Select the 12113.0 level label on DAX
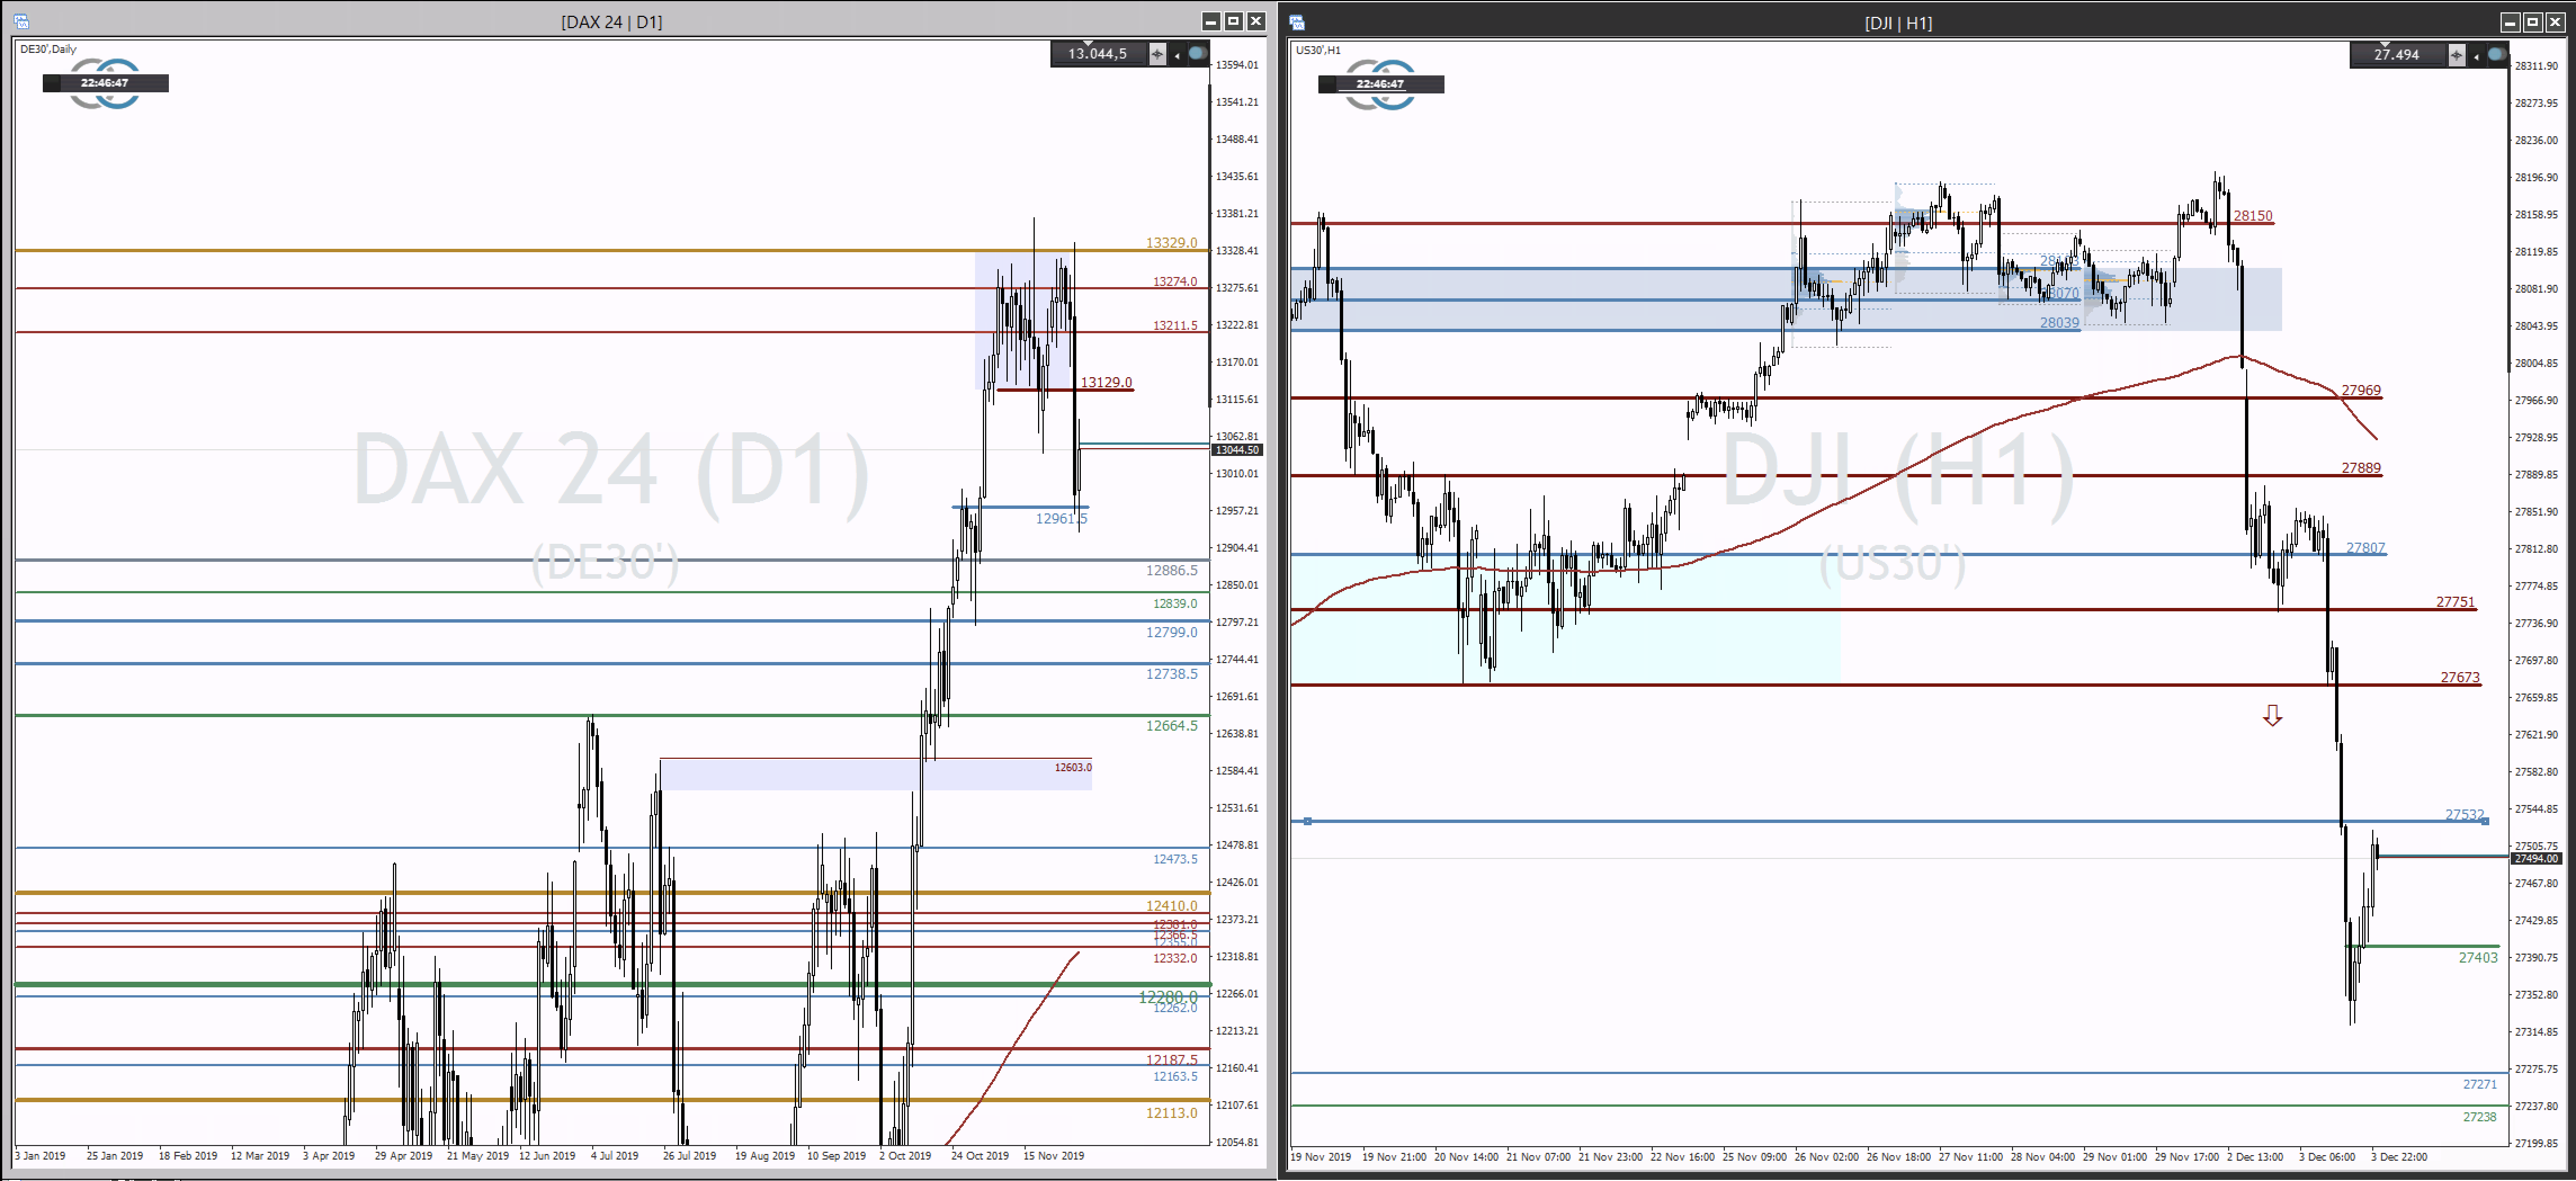The height and width of the screenshot is (1181, 2576). [x=1171, y=1113]
